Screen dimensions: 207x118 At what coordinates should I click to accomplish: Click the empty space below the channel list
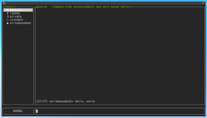18,64
